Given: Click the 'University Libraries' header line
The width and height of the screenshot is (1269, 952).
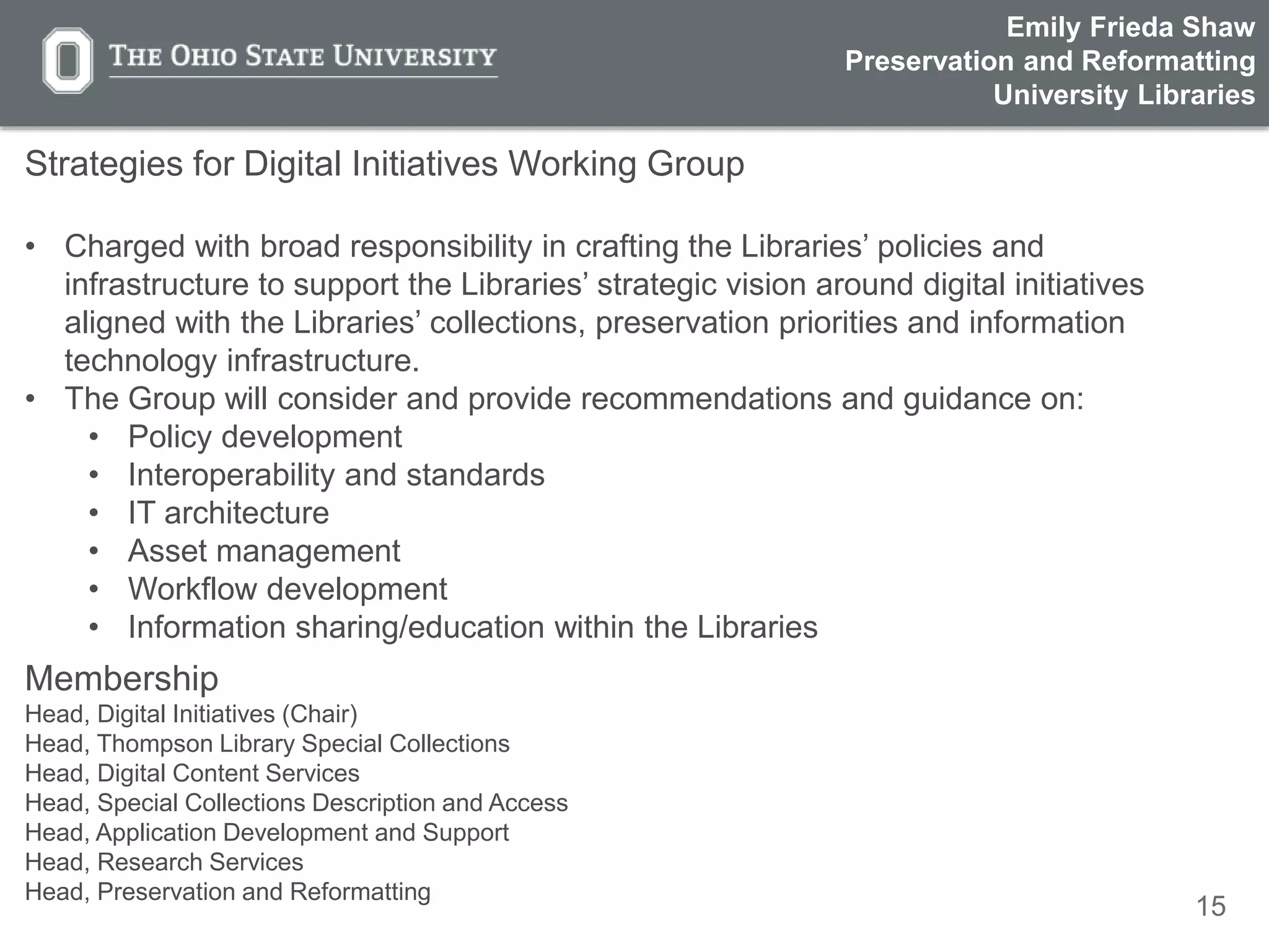Looking at the screenshot, I should pyautogui.click(x=1125, y=95).
